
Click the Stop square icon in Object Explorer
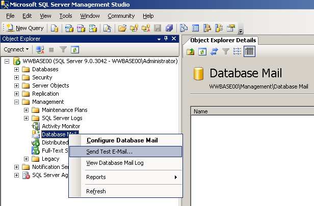coord(51,49)
